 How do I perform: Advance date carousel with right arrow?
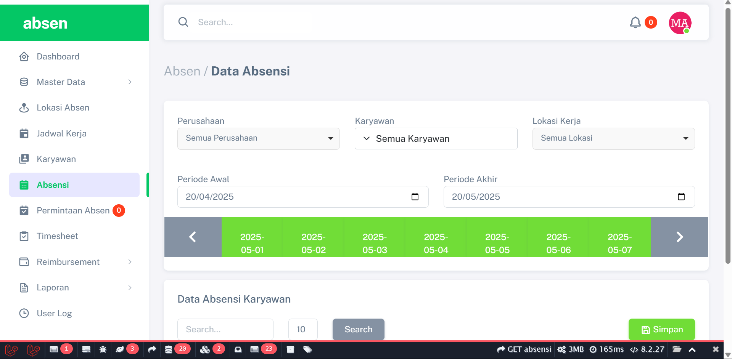pyautogui.click(x=679, y=237)
